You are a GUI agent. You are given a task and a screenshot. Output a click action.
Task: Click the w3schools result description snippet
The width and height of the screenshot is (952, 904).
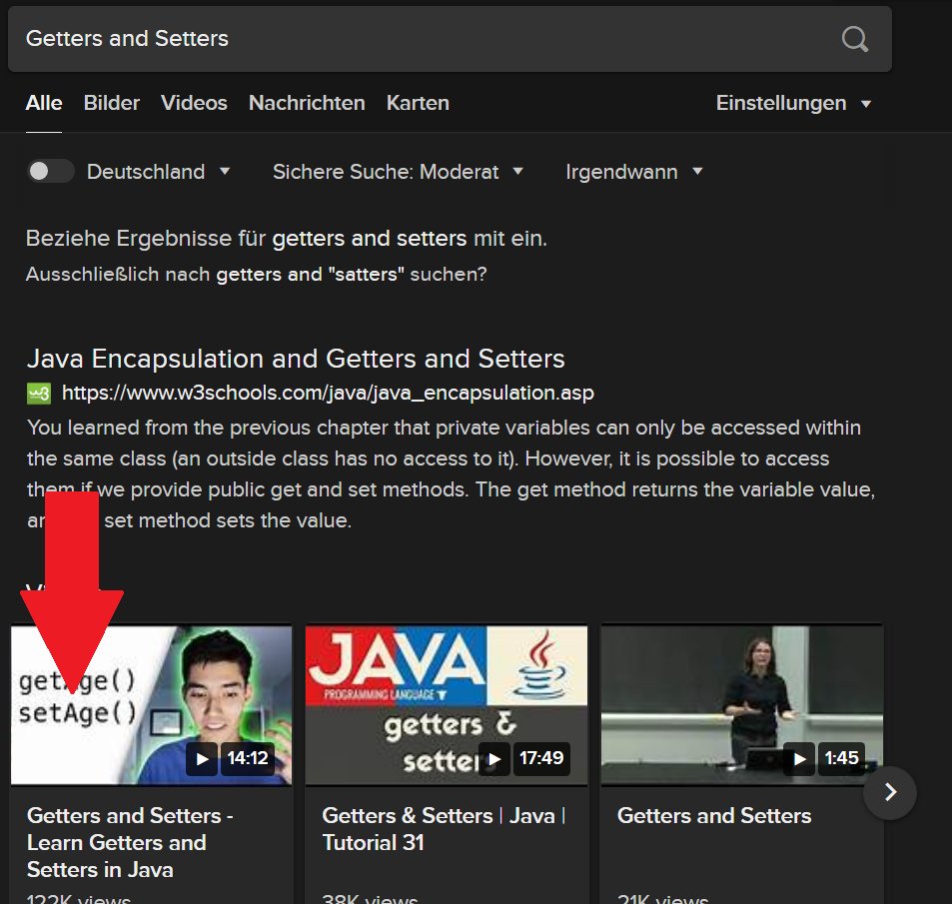pyautogui.click(x=452, y=474)
